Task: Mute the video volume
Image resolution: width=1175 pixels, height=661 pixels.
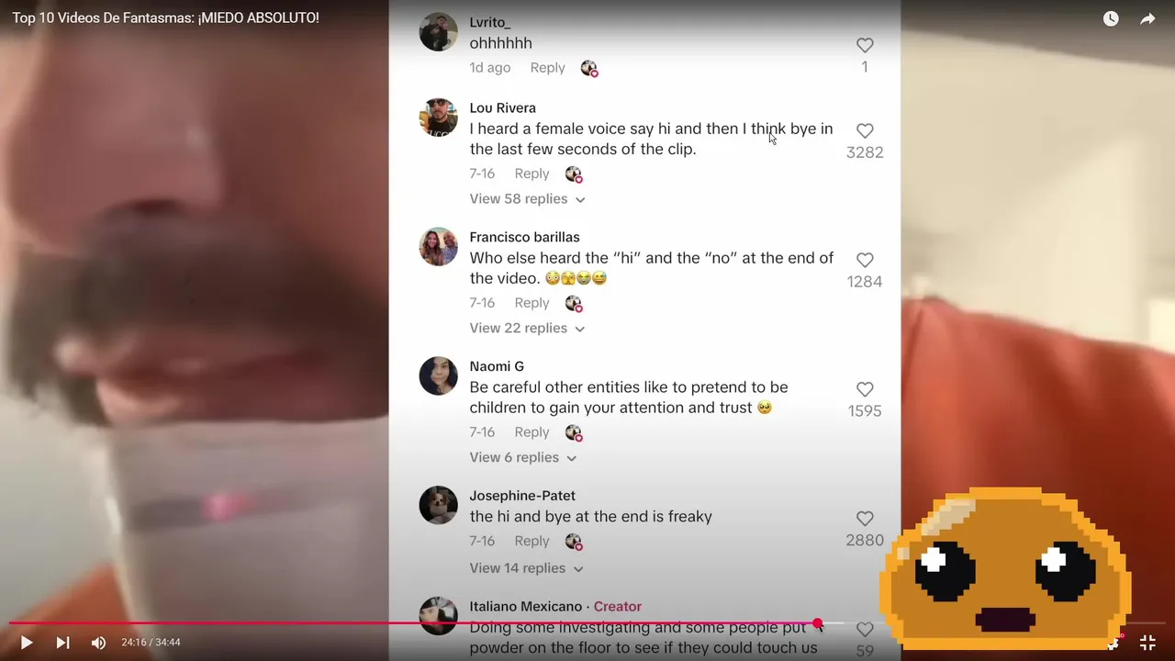Action: (98, 643)
